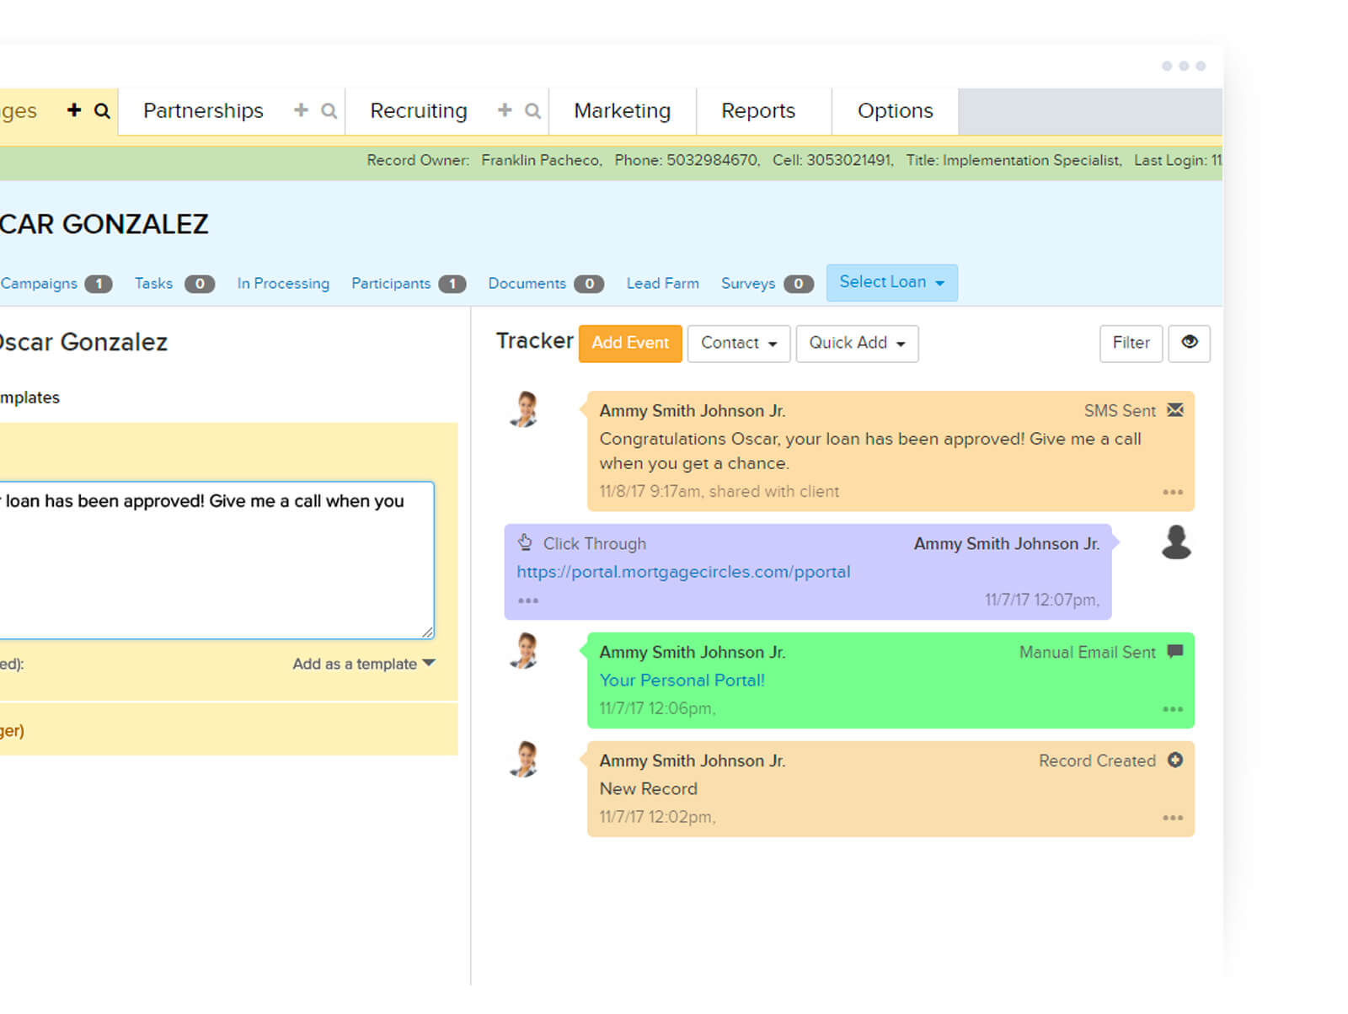Open the Contact dropdown in Tracker
This screenshot has width=1348, height=1014.
(x=738, y=343)
